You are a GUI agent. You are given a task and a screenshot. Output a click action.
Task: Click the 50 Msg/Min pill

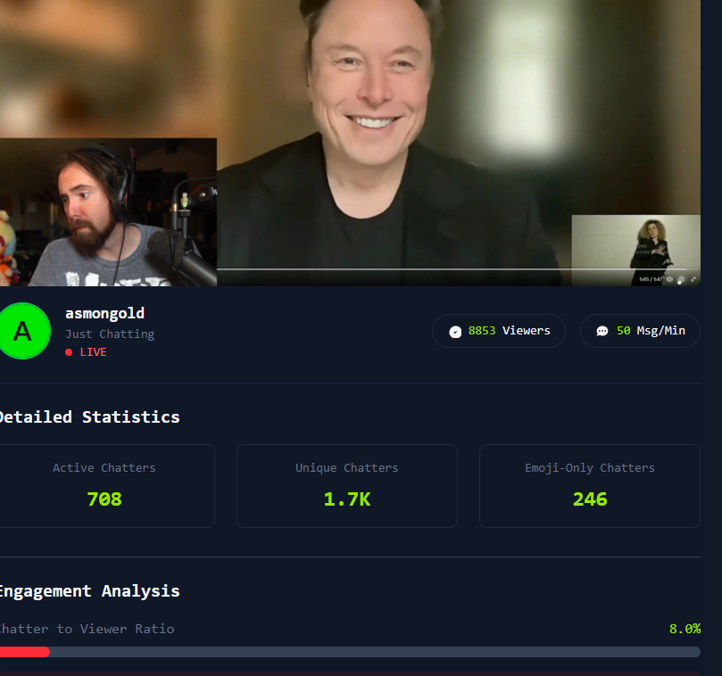pos(640,331)
